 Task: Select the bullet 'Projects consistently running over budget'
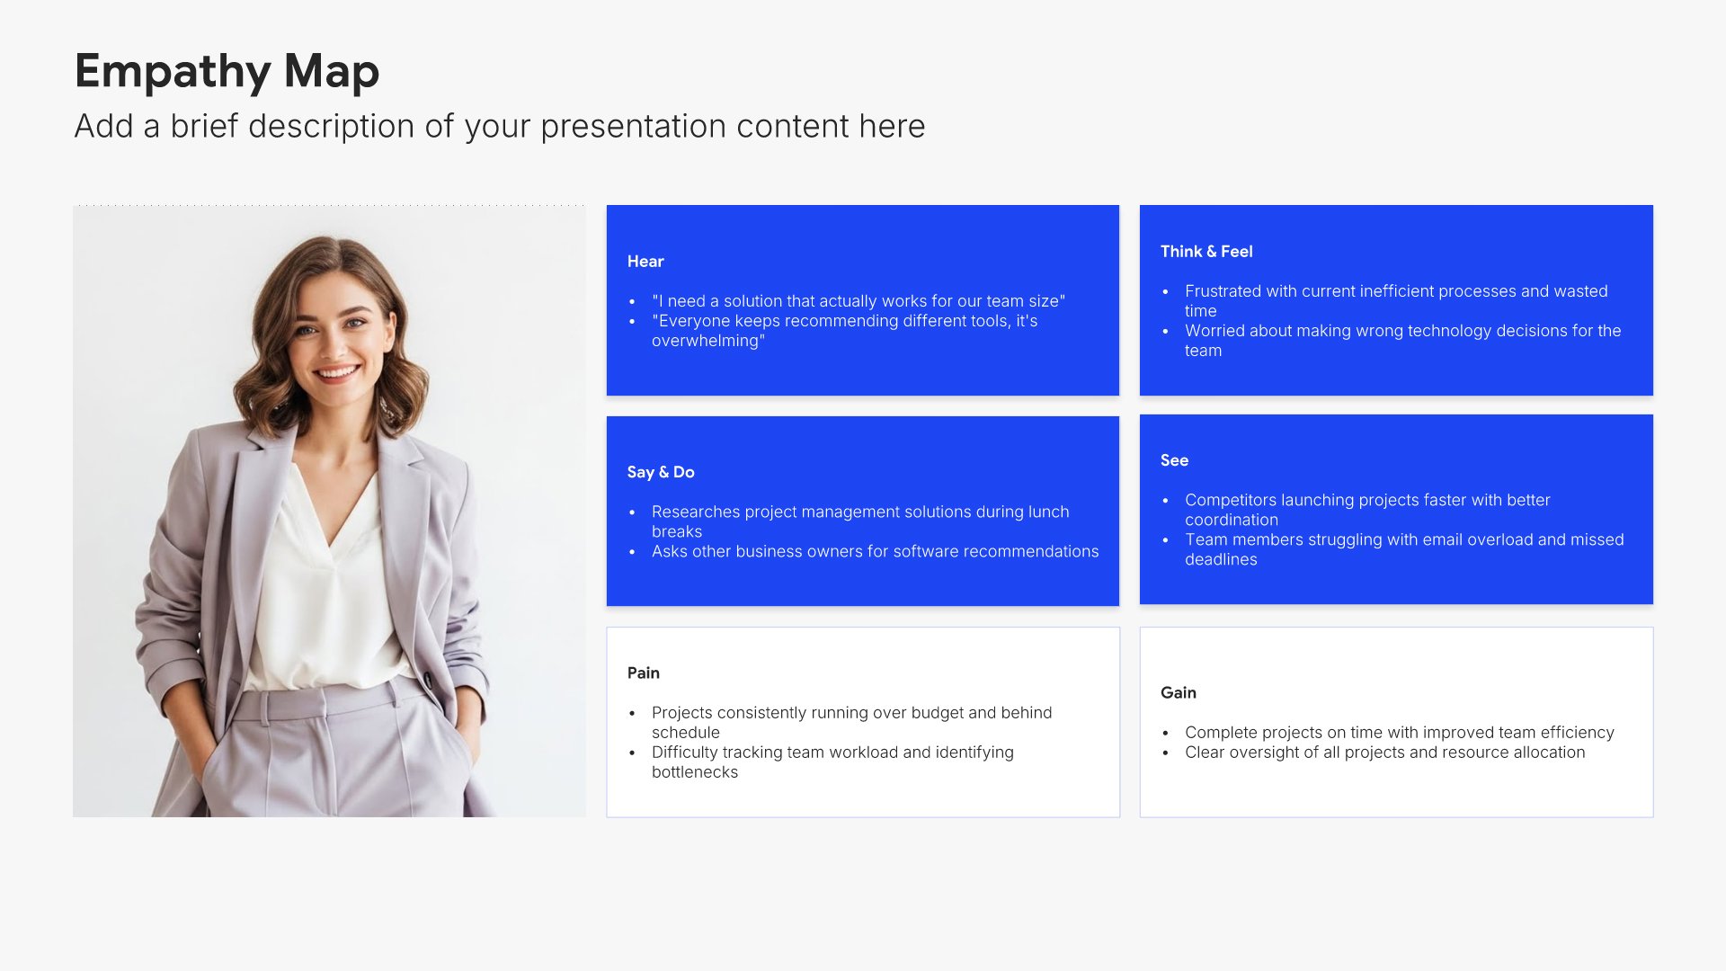click(x=851, y=723)
